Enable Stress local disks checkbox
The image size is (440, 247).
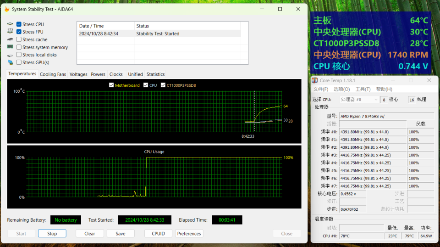(x=19, y=55)
